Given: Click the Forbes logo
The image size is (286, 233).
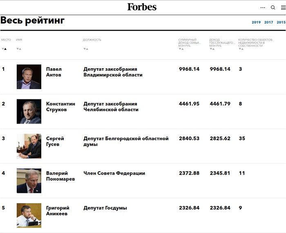Looking at the screenshot, I should 142,7.
